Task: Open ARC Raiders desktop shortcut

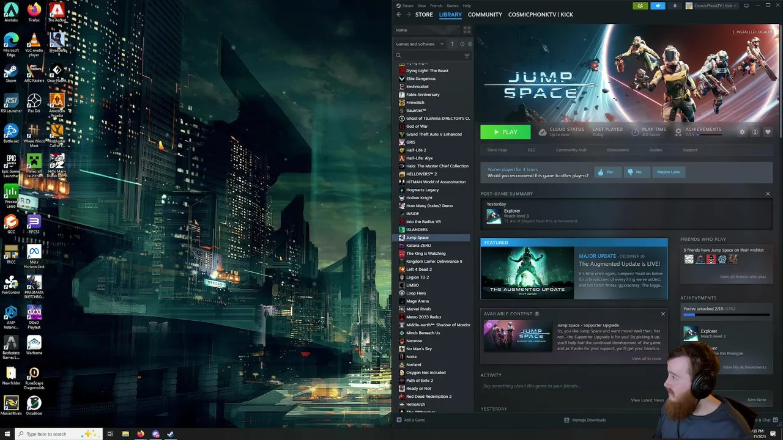Action: 34,72
